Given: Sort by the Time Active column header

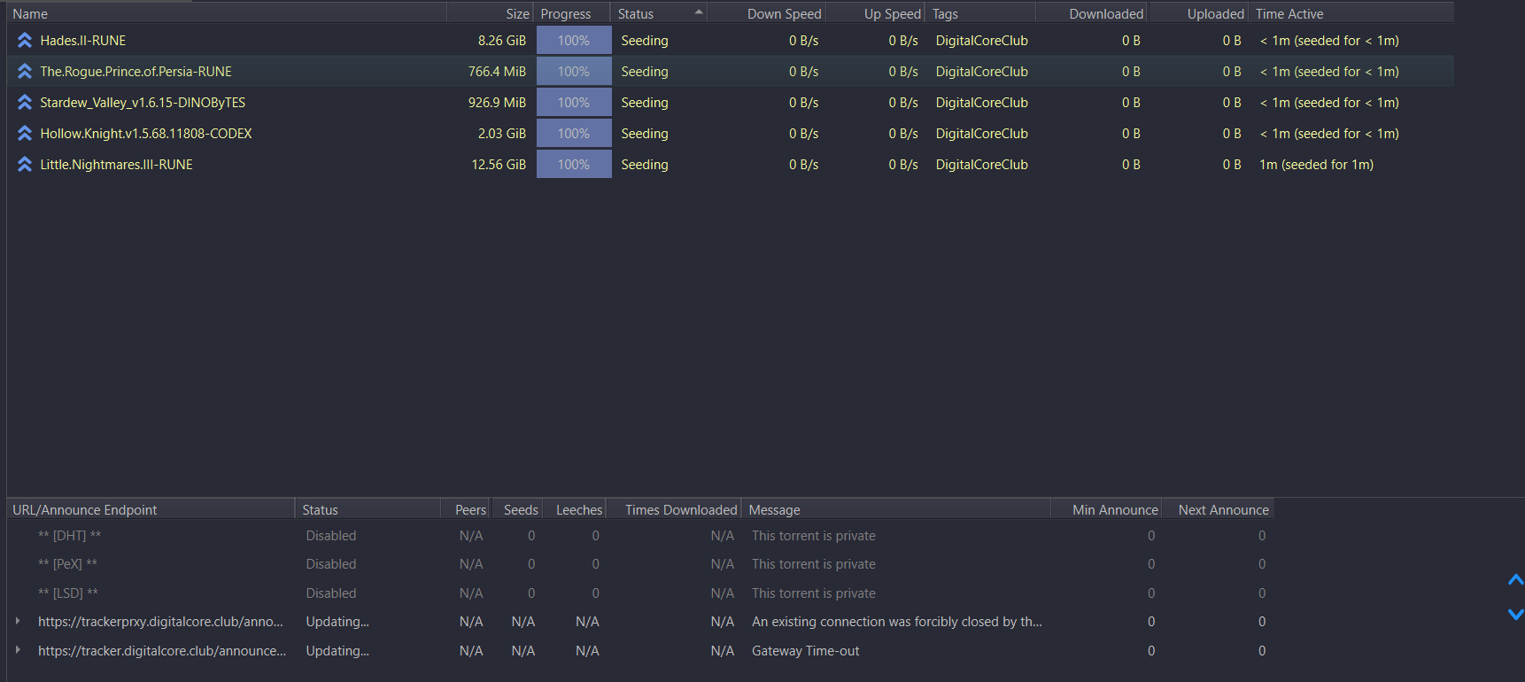Looking at the screenshot, I should point(1289,14).
